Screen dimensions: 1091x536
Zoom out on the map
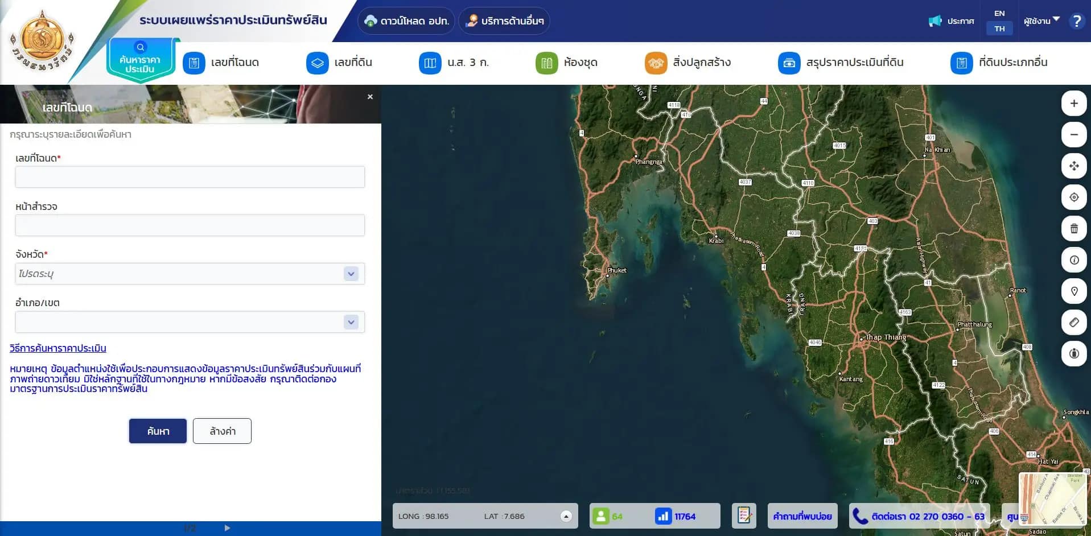1074,135
